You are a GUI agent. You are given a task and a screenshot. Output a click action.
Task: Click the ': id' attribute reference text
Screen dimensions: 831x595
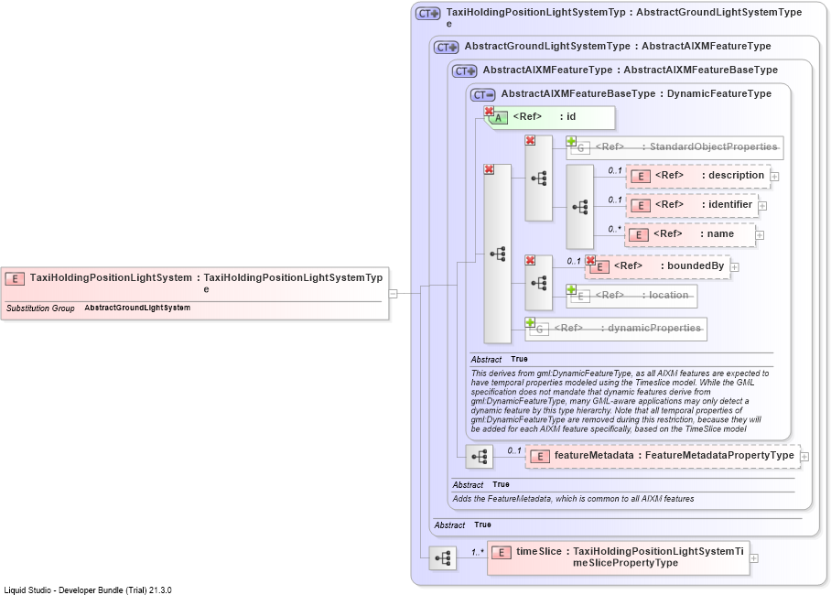pos(567,116)
